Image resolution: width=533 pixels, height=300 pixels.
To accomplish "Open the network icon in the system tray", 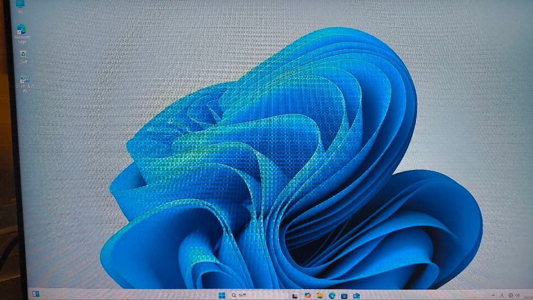I will point(511,296).
